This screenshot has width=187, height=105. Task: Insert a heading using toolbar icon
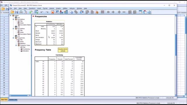click(x=141, y=12)
